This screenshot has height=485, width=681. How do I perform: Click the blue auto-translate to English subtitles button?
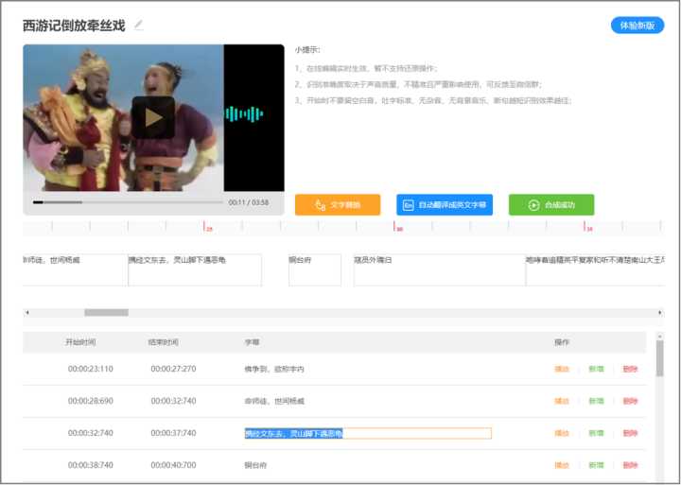[445, 205]
